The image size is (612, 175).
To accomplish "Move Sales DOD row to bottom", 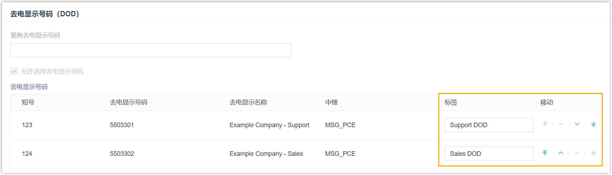I will tap(594, 153).
